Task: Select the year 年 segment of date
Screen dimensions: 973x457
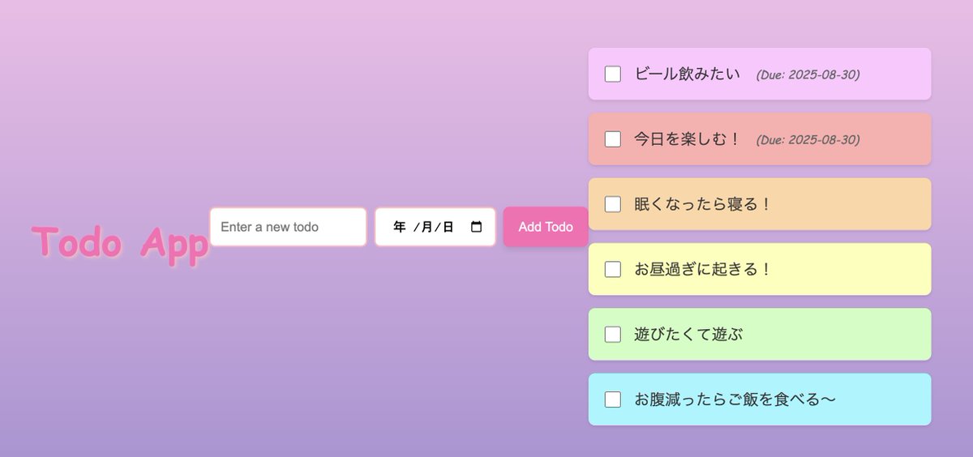Action: (x=400, y=227)
